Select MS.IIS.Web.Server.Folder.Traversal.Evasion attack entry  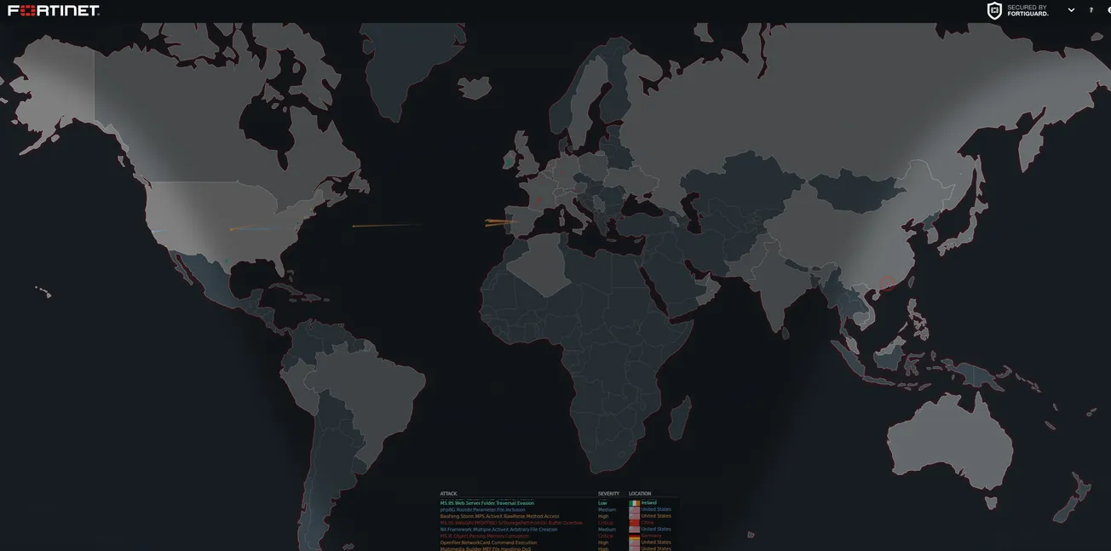coord(486,503)
